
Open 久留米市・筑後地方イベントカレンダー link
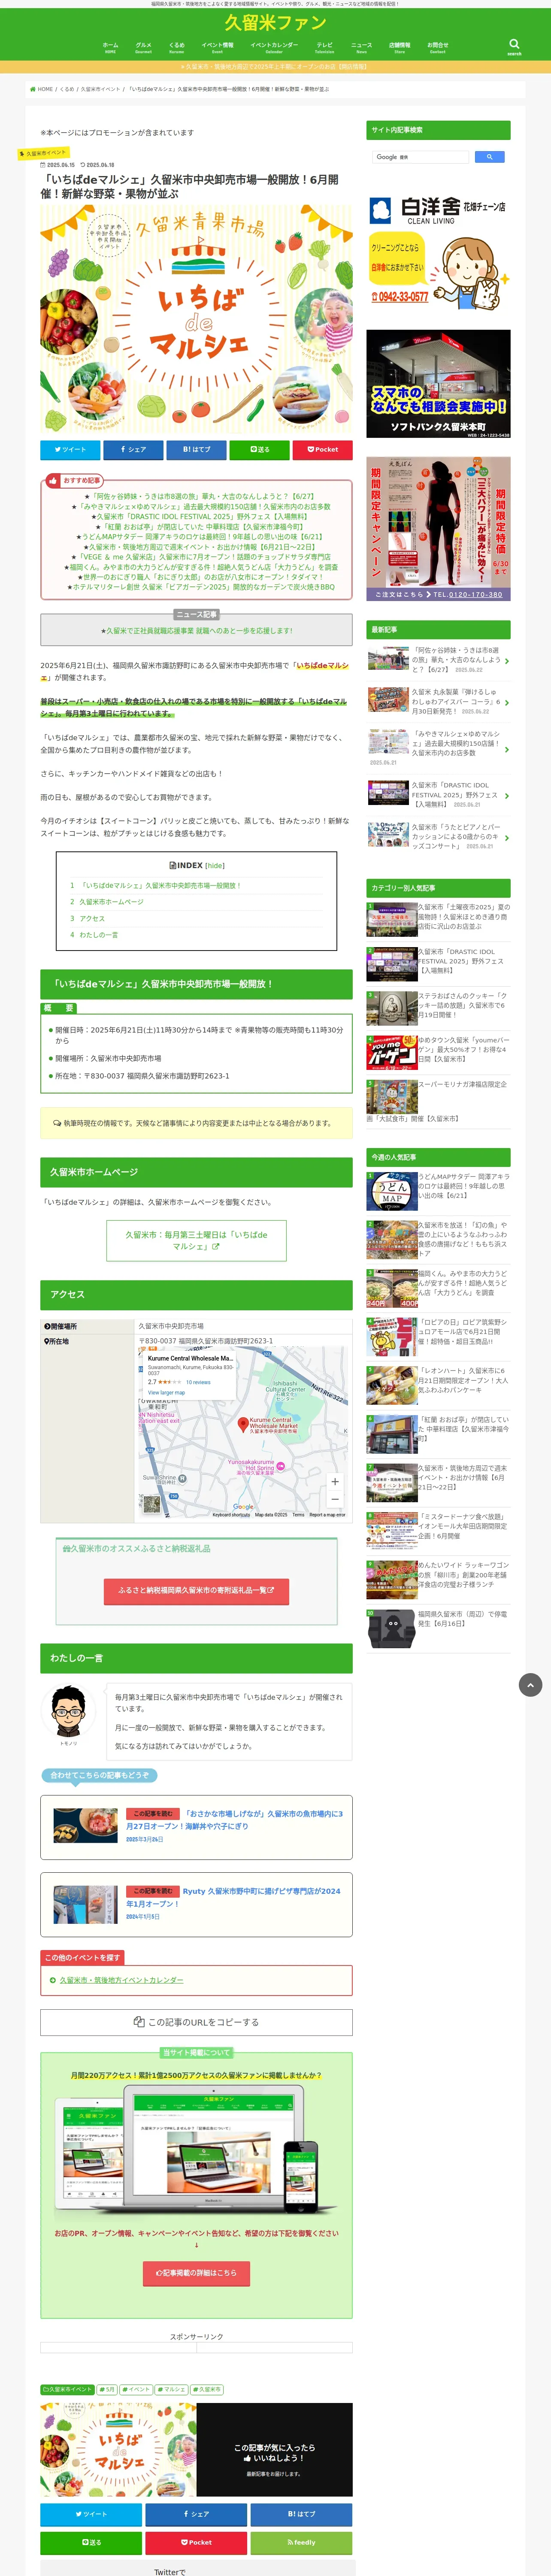121,1980
